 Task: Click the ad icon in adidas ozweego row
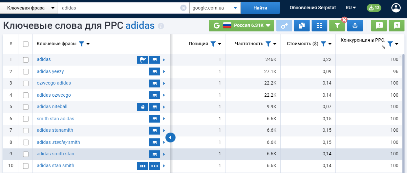click(155, 95)
